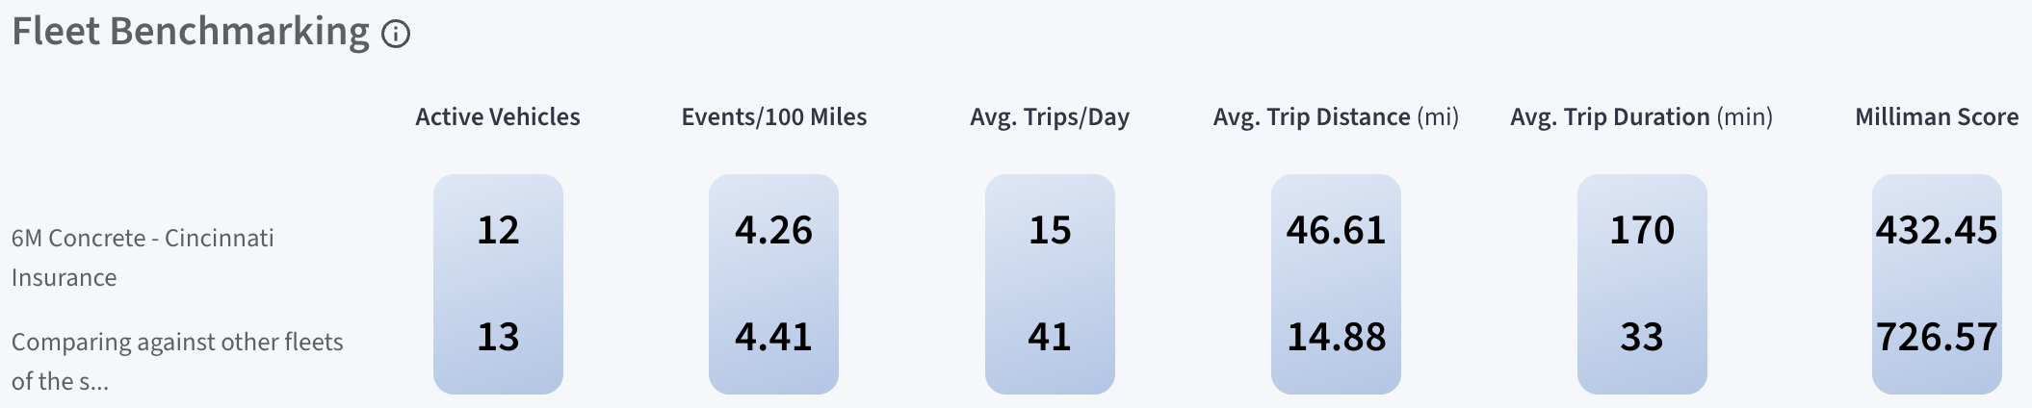Click trip distance value 46.61
Image resolution: width=2032 pixels, height=408 pixels.
[x=1336, y=230]
